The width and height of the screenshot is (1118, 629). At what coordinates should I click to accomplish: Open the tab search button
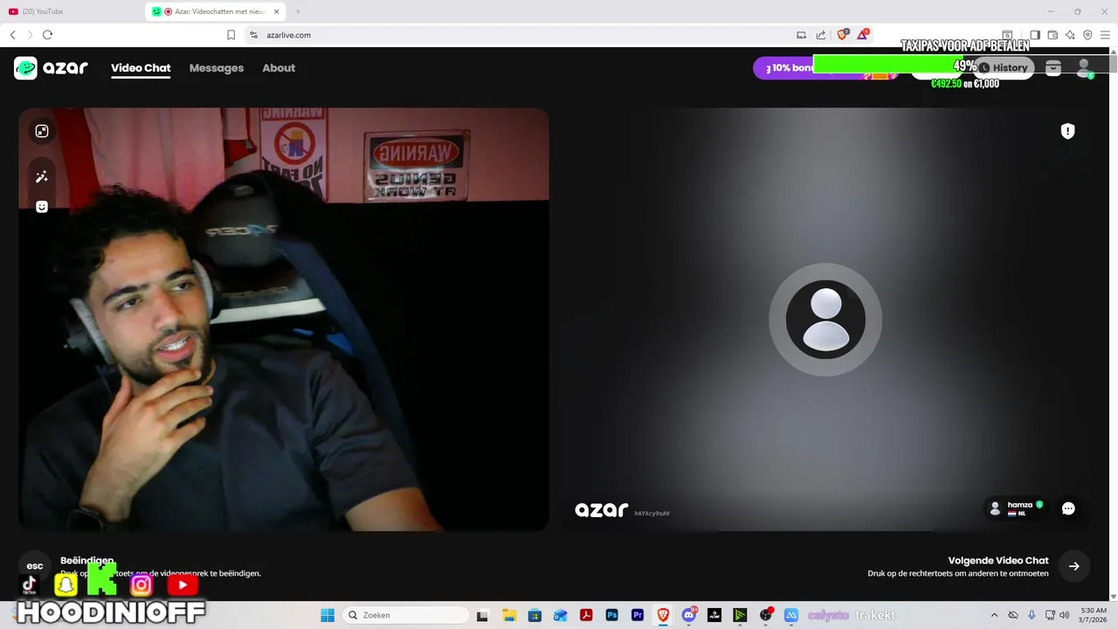(1007, 35)
